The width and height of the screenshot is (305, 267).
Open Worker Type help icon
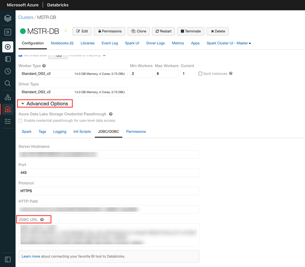[x=44, y=66]
